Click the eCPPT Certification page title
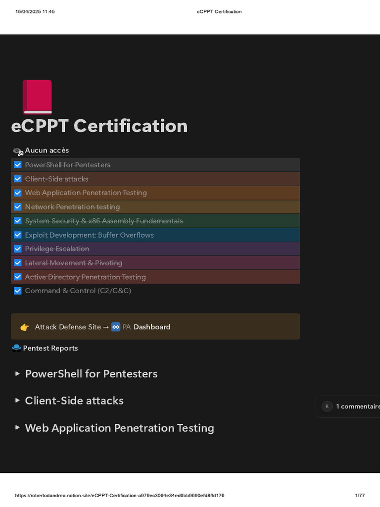 tap(99, 126)
